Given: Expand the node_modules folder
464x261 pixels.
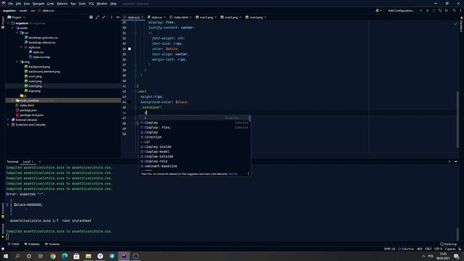Looking at the screenshot, I should 13,101.
